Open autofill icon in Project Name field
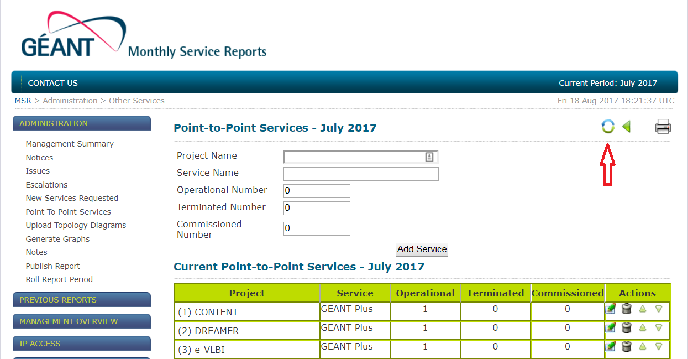The image size is (688, 359). point(429,157)
